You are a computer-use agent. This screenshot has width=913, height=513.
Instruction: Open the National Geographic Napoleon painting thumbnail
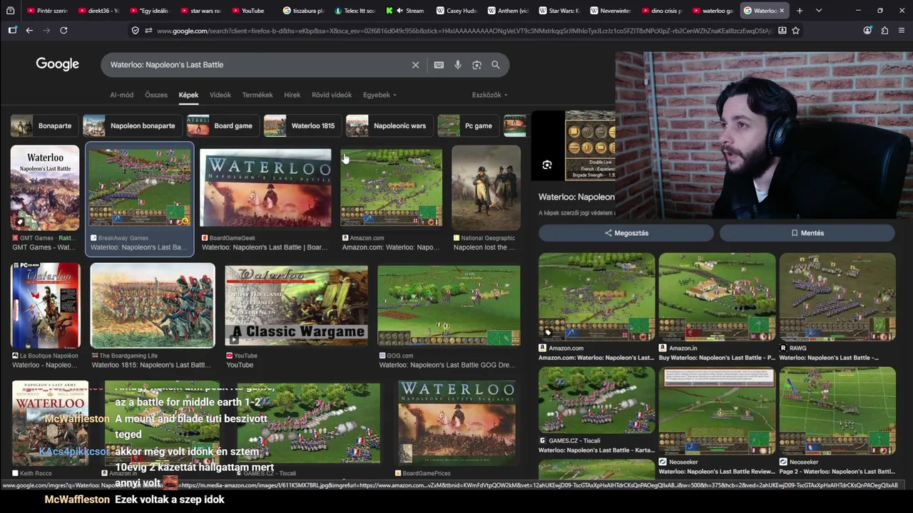coord(486,188)
